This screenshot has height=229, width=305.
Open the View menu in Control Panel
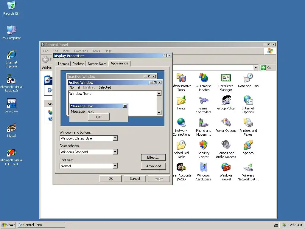pos(66,51)
